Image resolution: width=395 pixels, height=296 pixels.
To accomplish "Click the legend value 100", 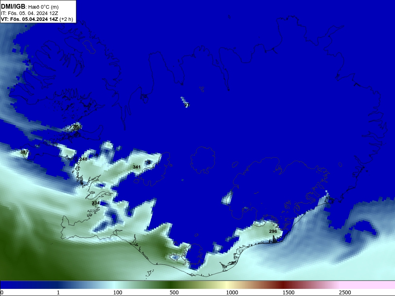I will point(118,292).
